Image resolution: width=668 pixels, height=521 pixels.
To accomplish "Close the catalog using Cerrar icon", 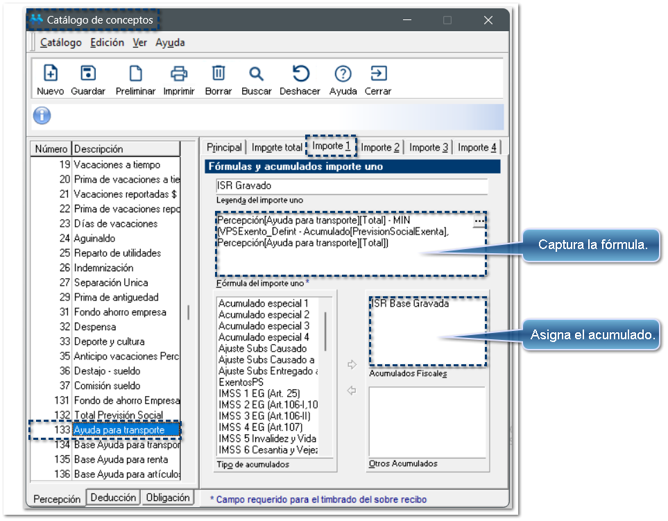I will (378, 74).
